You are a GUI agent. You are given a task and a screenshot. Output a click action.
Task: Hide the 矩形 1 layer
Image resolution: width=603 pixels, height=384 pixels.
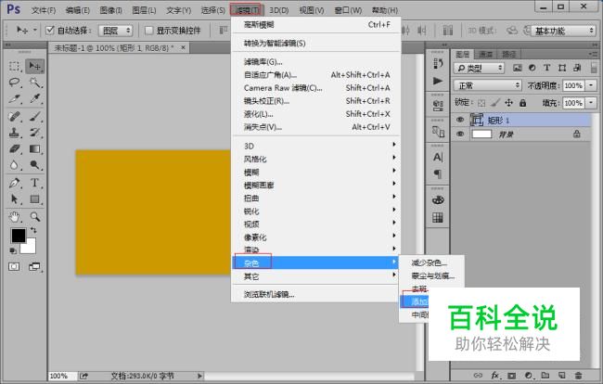point(460,120)
